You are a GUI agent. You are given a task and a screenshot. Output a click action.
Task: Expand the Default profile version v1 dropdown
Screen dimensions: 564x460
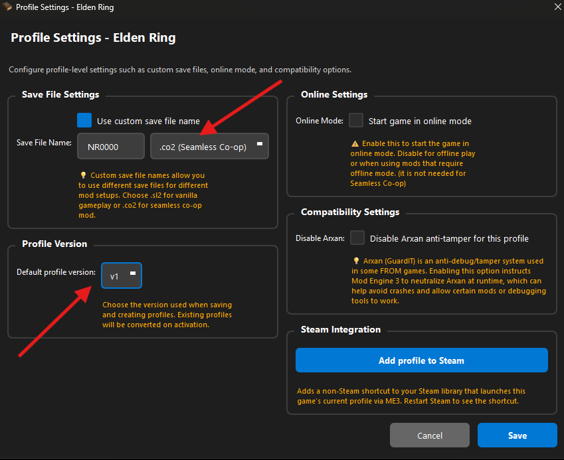pos(122,276)
